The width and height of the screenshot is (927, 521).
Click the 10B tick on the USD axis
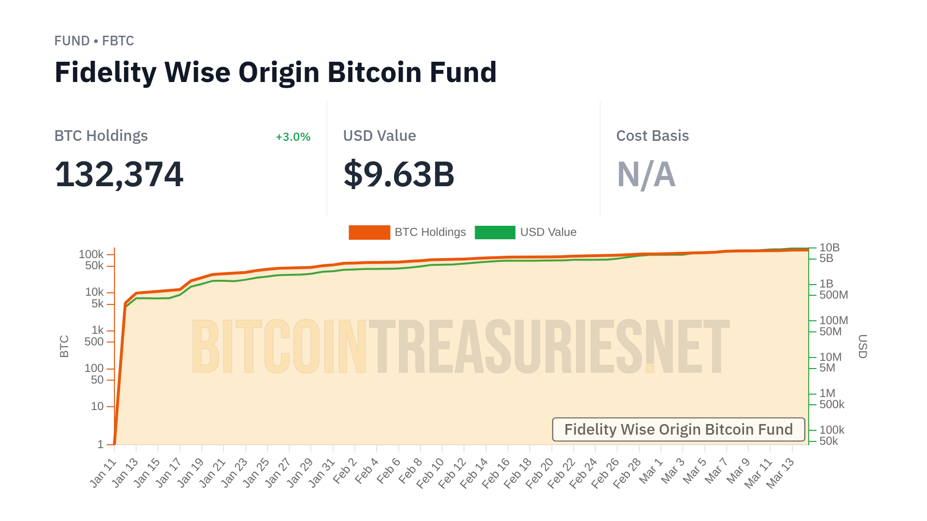click(829, 247)
